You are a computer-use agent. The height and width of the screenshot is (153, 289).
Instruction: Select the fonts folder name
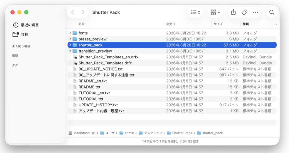[x=83, y=33]
